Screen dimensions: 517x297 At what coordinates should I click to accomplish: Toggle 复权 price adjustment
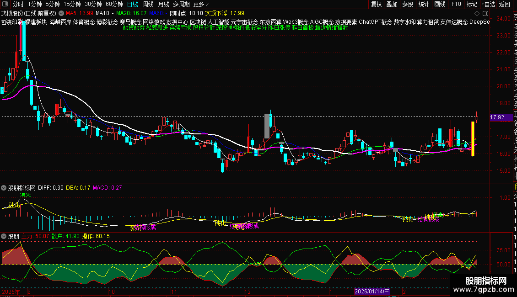tap(376, 4)
